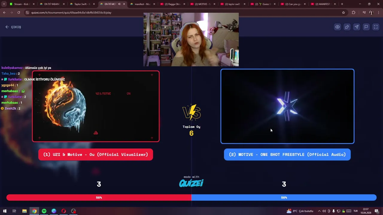Screen dimensions: 383x215
Task: Click the ÇIKIŞ exit button
Action: pos(13,27)
